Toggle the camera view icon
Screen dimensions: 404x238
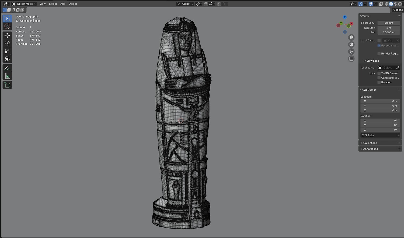pyautogui.click(x=351, y=52)
